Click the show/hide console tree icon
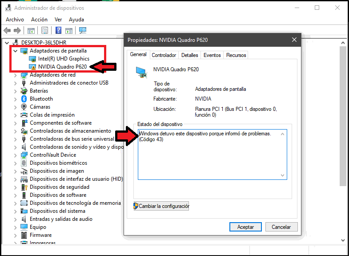Screen dimensions: 349x256 tap(31, 31)
